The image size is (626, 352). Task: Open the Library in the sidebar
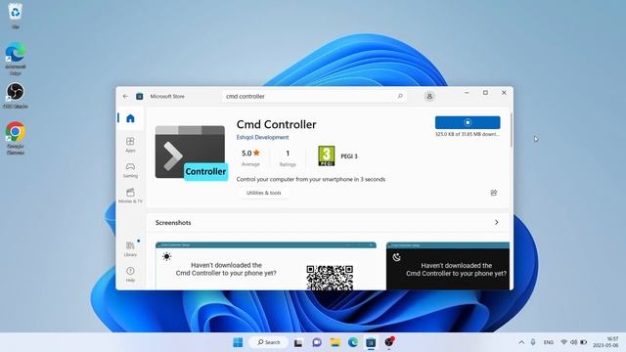click(x=130, y=248)
